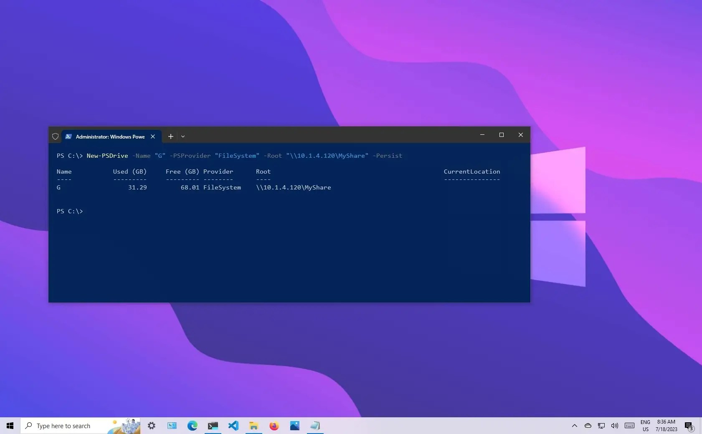Open Firefox from the taskbar
Screen dimensions: 702x434
coord(274,426)
